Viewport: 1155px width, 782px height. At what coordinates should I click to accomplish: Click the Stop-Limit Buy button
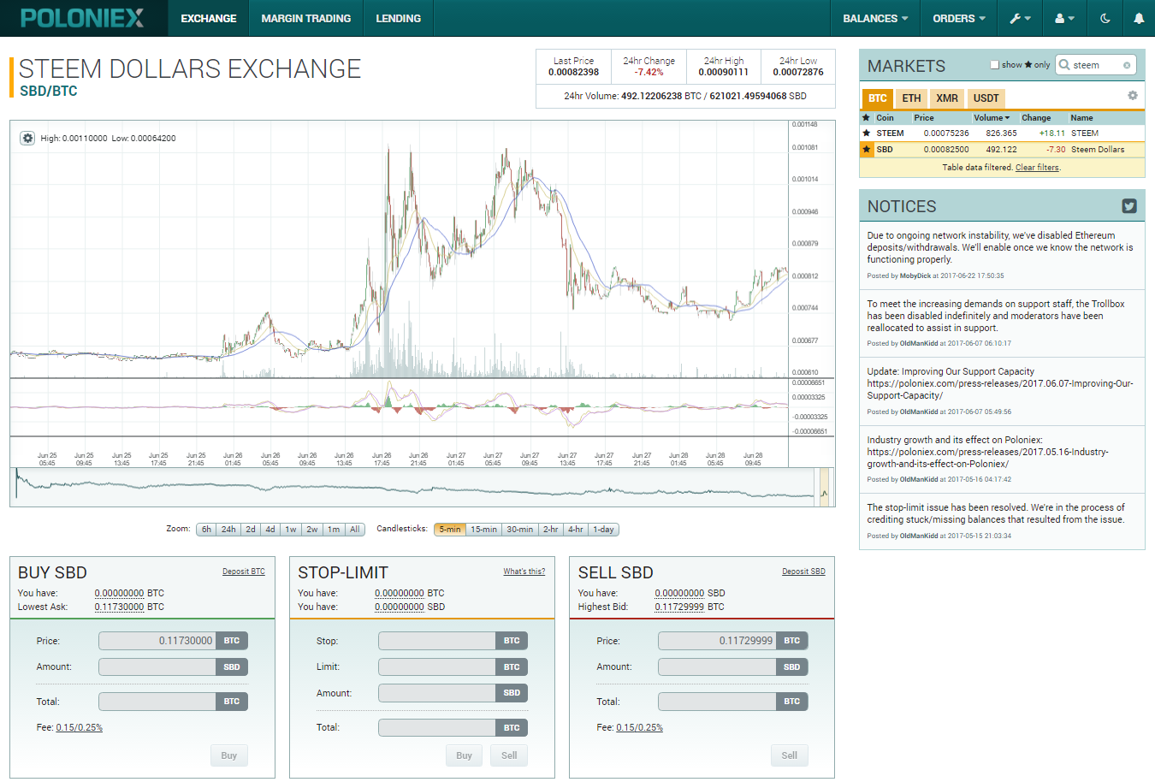click(x=464, y=755)
